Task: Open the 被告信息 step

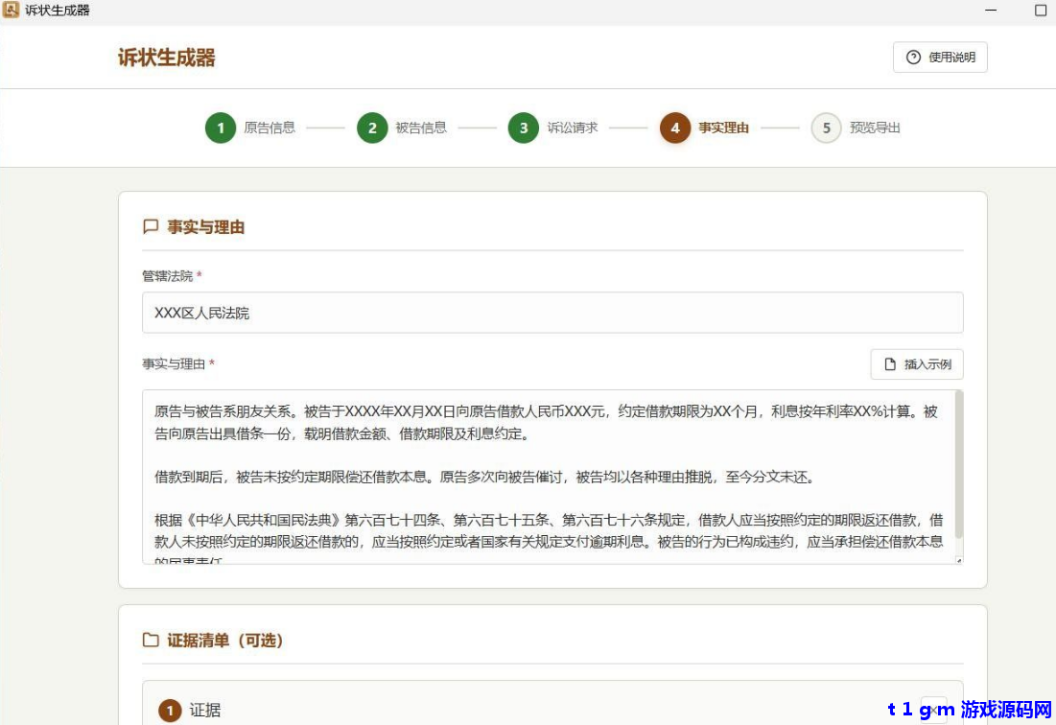Action: pos(419,128)
